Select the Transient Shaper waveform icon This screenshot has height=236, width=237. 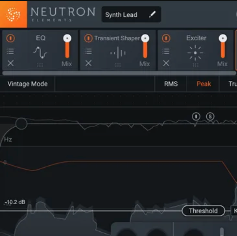118,53
